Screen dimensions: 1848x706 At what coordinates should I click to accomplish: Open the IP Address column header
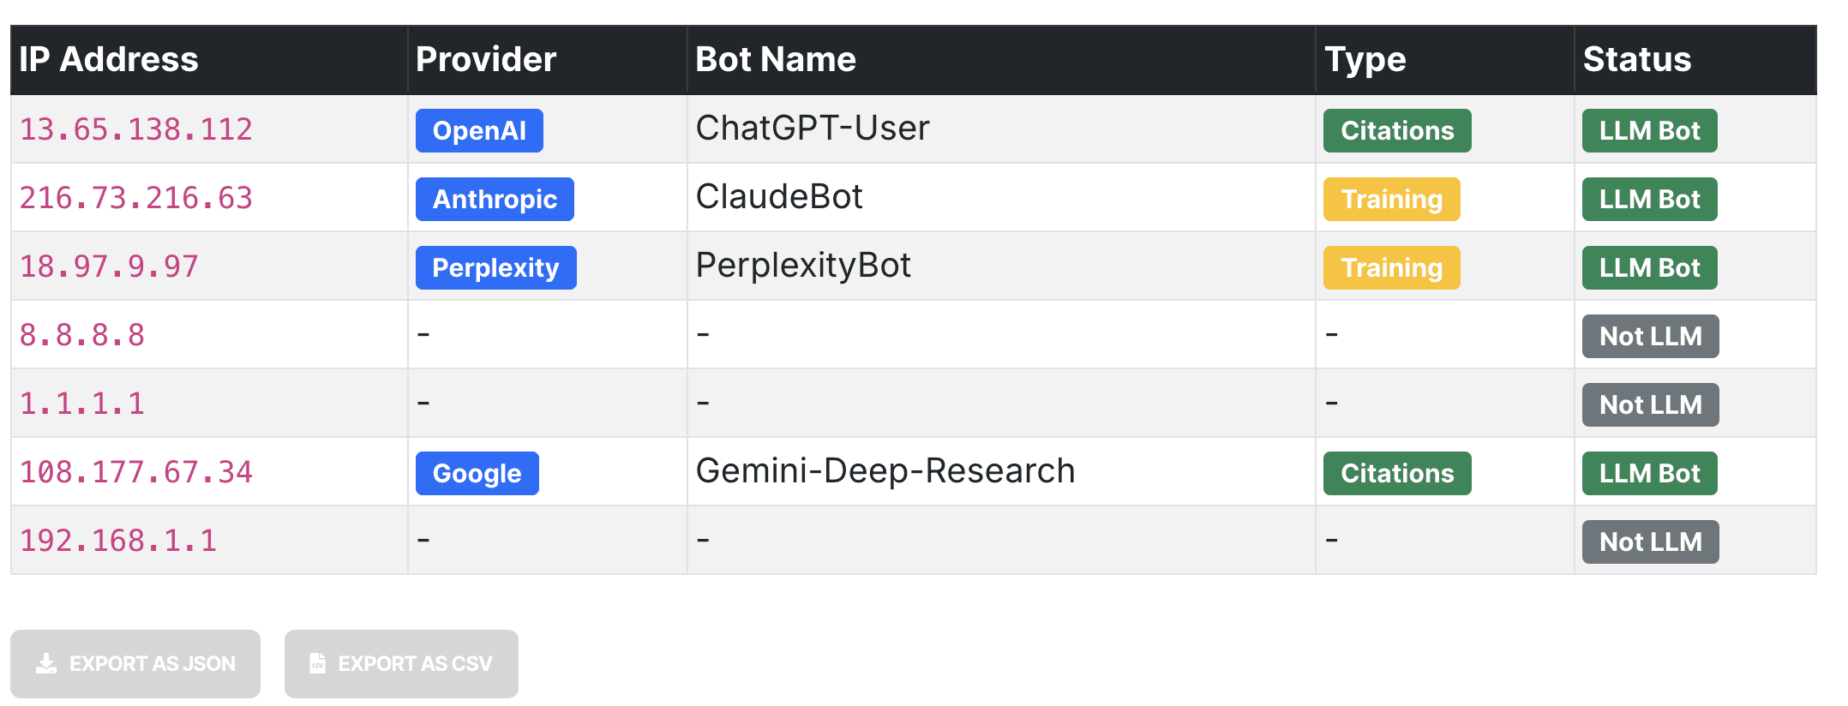coord(109,59)
